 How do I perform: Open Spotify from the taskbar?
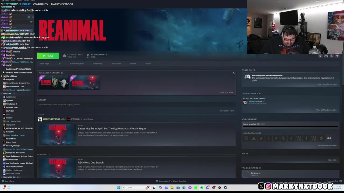pos(202,188)
